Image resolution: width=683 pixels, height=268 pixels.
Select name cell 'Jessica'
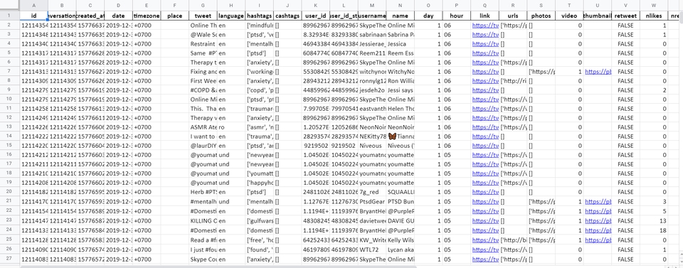(401, 44)
